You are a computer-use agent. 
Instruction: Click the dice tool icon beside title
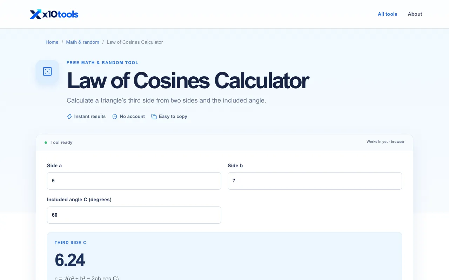click(x=47, y=71)
